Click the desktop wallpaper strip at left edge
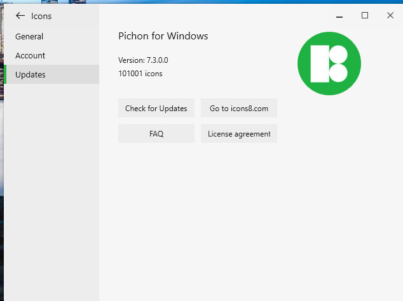The image size is (403, 301). click(1, 191)
